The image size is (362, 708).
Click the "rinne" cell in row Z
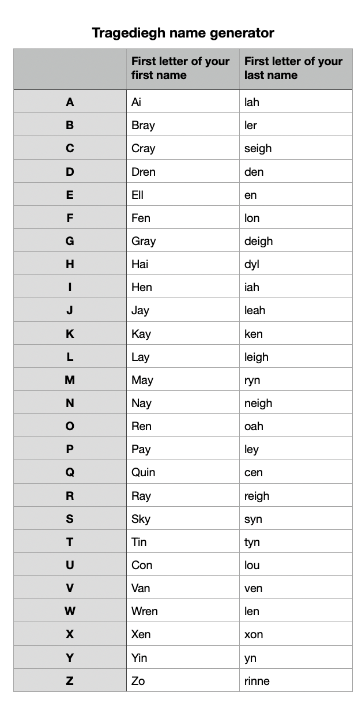point(257,681)
